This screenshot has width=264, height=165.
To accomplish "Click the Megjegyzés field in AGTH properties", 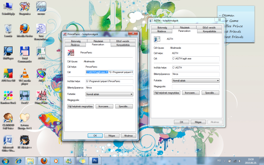I will 196,86.
